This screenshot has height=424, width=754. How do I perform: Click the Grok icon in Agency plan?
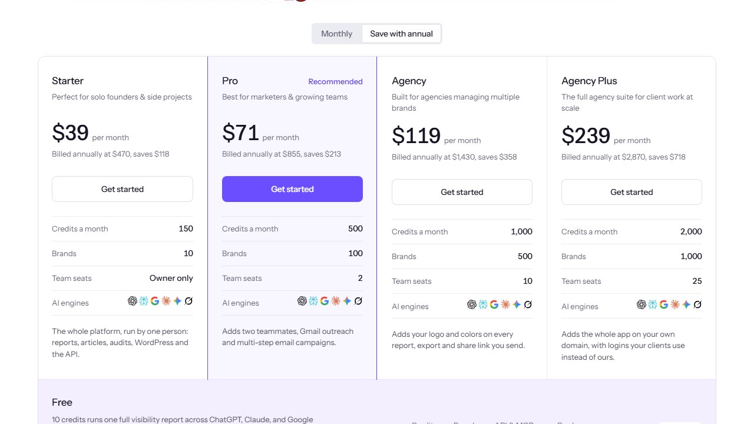click(528, 304)
